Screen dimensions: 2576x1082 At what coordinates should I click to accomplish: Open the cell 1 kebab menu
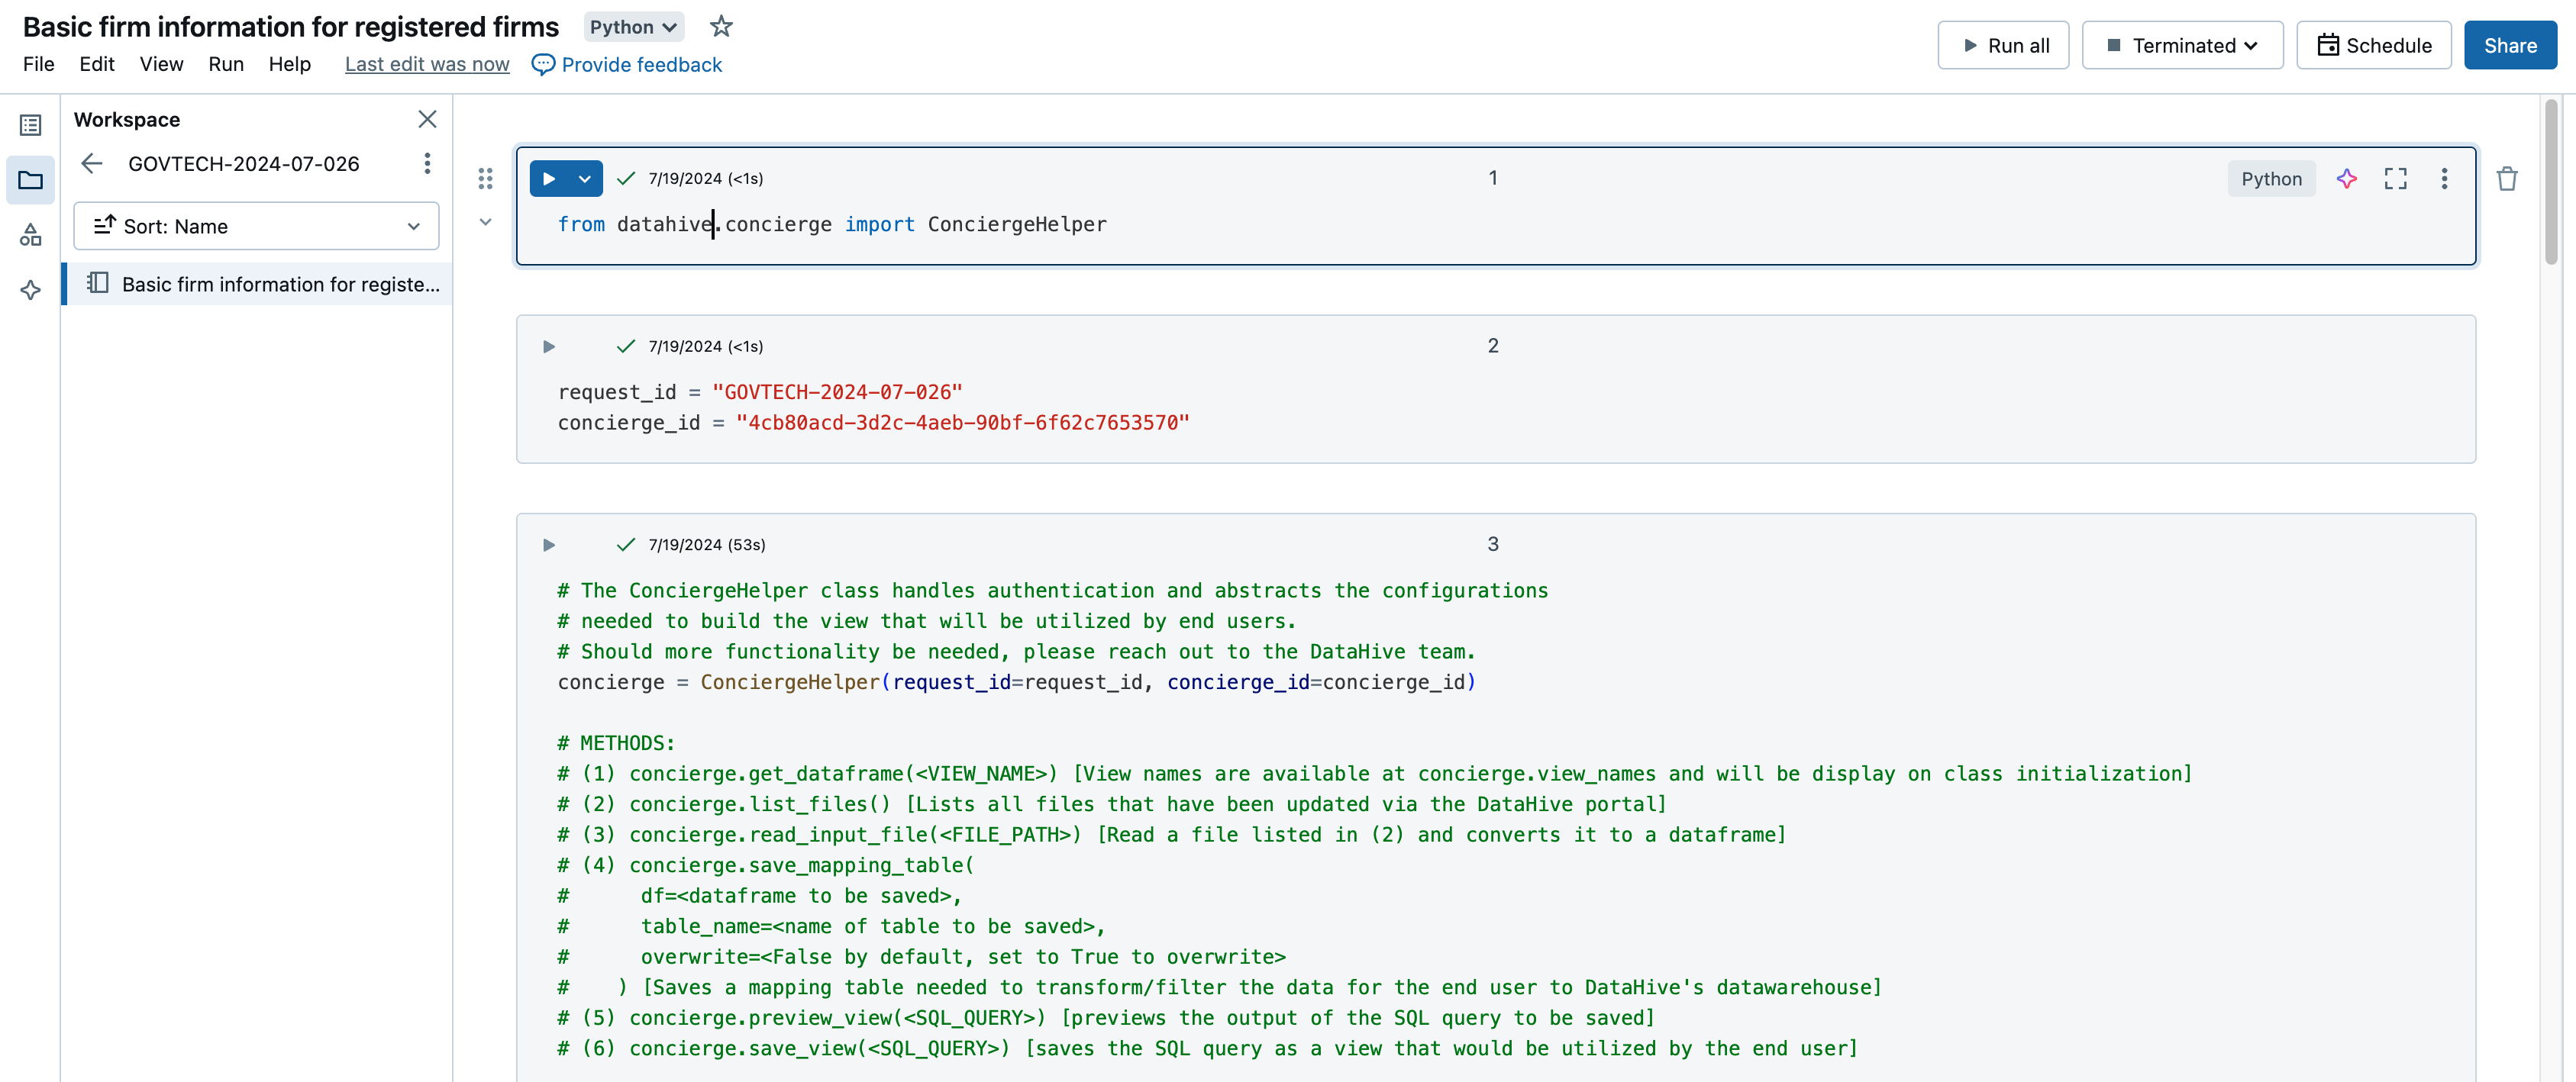coord(2444,179)
